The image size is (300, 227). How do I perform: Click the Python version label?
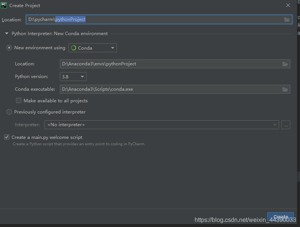(31, 77)
